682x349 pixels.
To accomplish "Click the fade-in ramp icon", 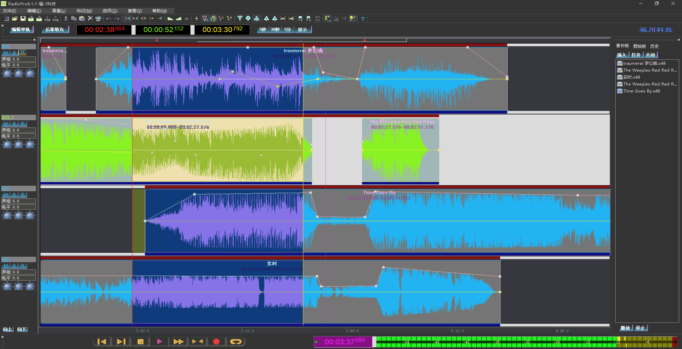I will [x=178, y=18].
